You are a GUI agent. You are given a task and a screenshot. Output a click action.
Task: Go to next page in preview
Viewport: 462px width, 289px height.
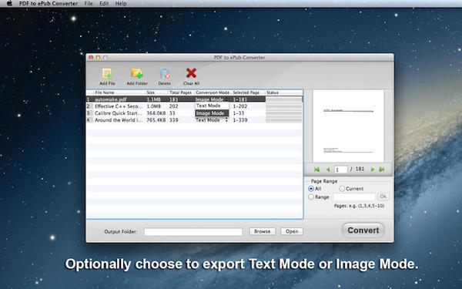coord(373,170)
